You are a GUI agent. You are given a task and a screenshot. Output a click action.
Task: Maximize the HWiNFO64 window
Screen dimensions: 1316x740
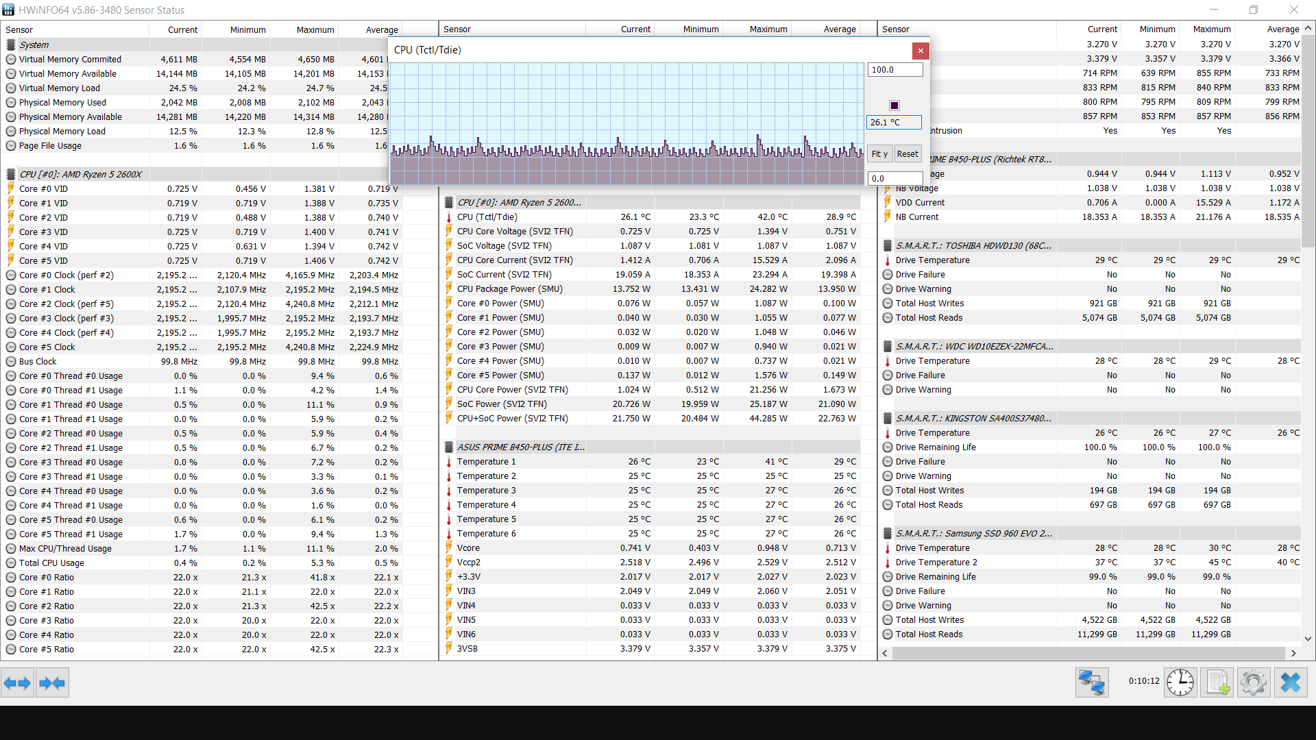(x=1254, y=10)
